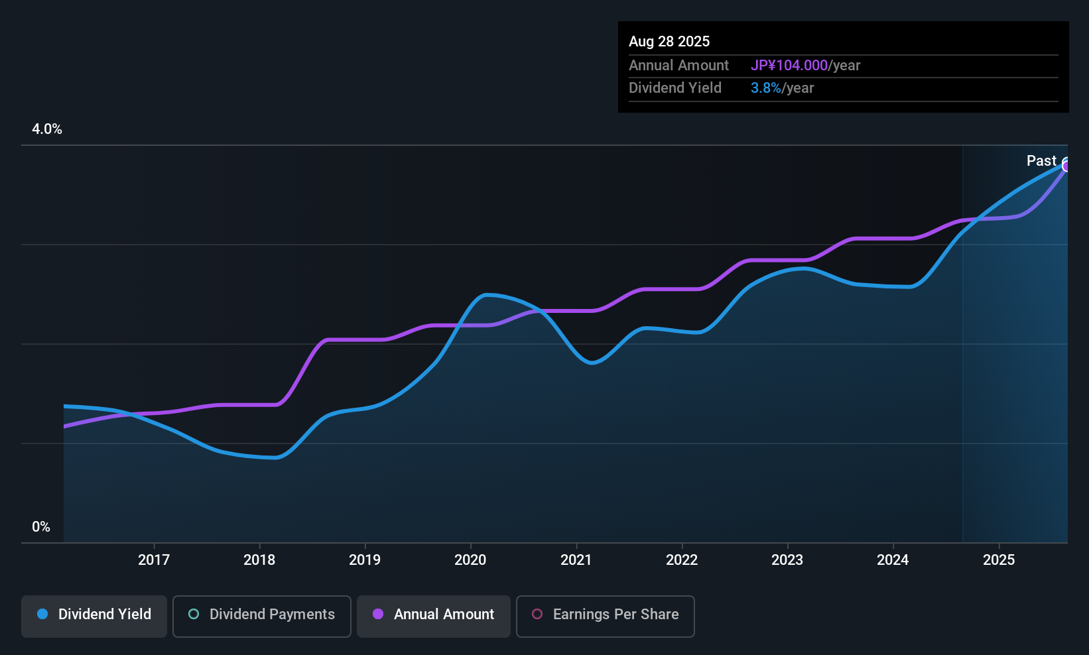
Task: Click the 2025 x-axis label
Action: 999,560
